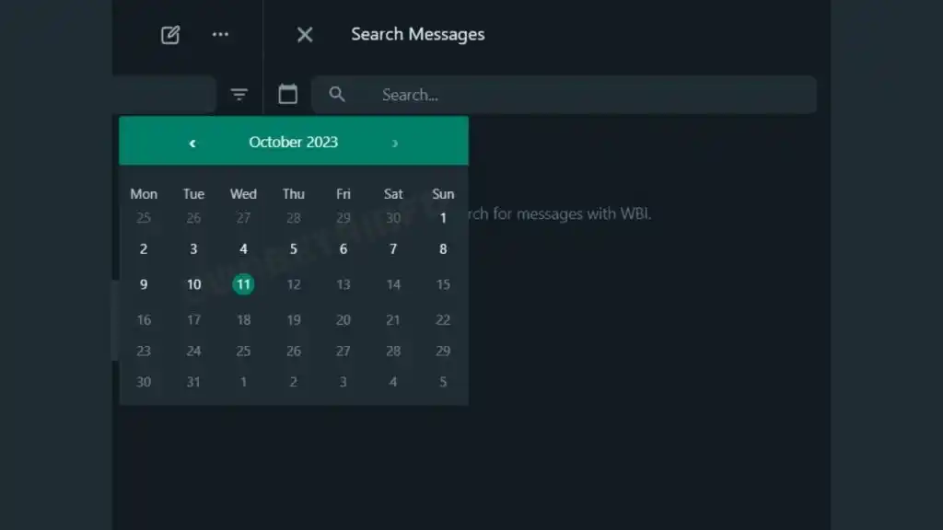Select Sunday October 1 date
Screen dimensions: 943x530
443,218
